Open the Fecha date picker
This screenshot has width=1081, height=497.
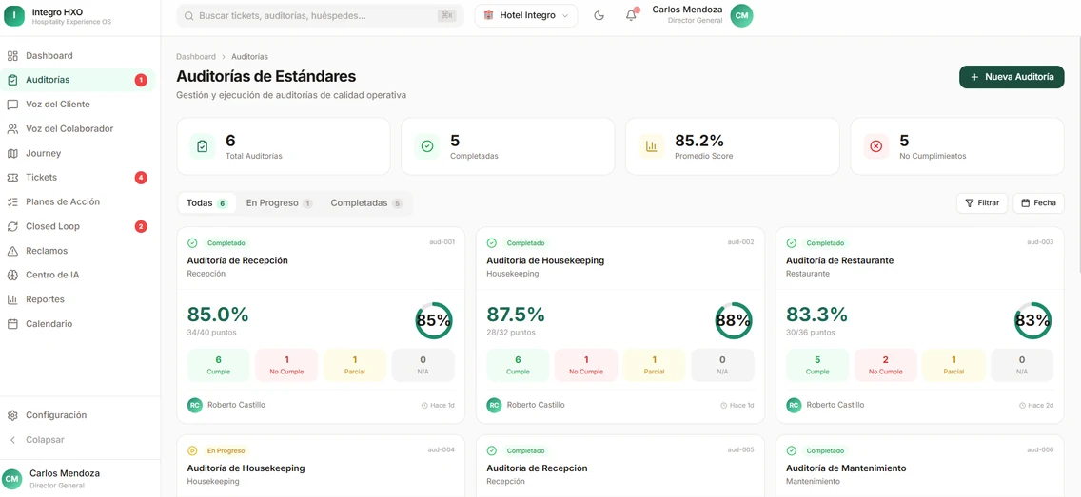1038,203
